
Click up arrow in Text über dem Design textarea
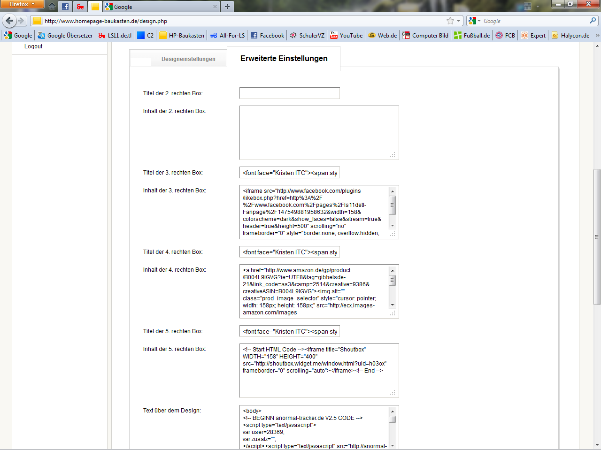click(x=393, y=411)
